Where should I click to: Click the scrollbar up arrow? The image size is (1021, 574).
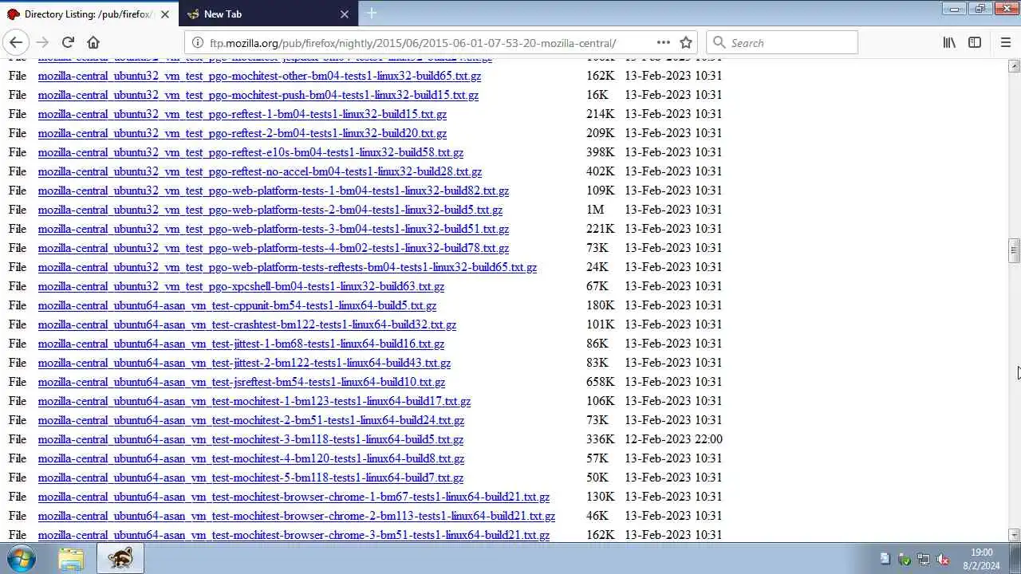[1014, 66]
